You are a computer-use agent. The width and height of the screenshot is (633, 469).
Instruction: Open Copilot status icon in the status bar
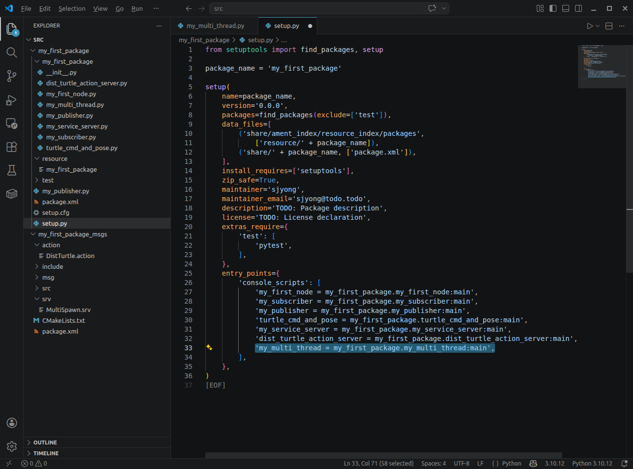tap(533, 464)
